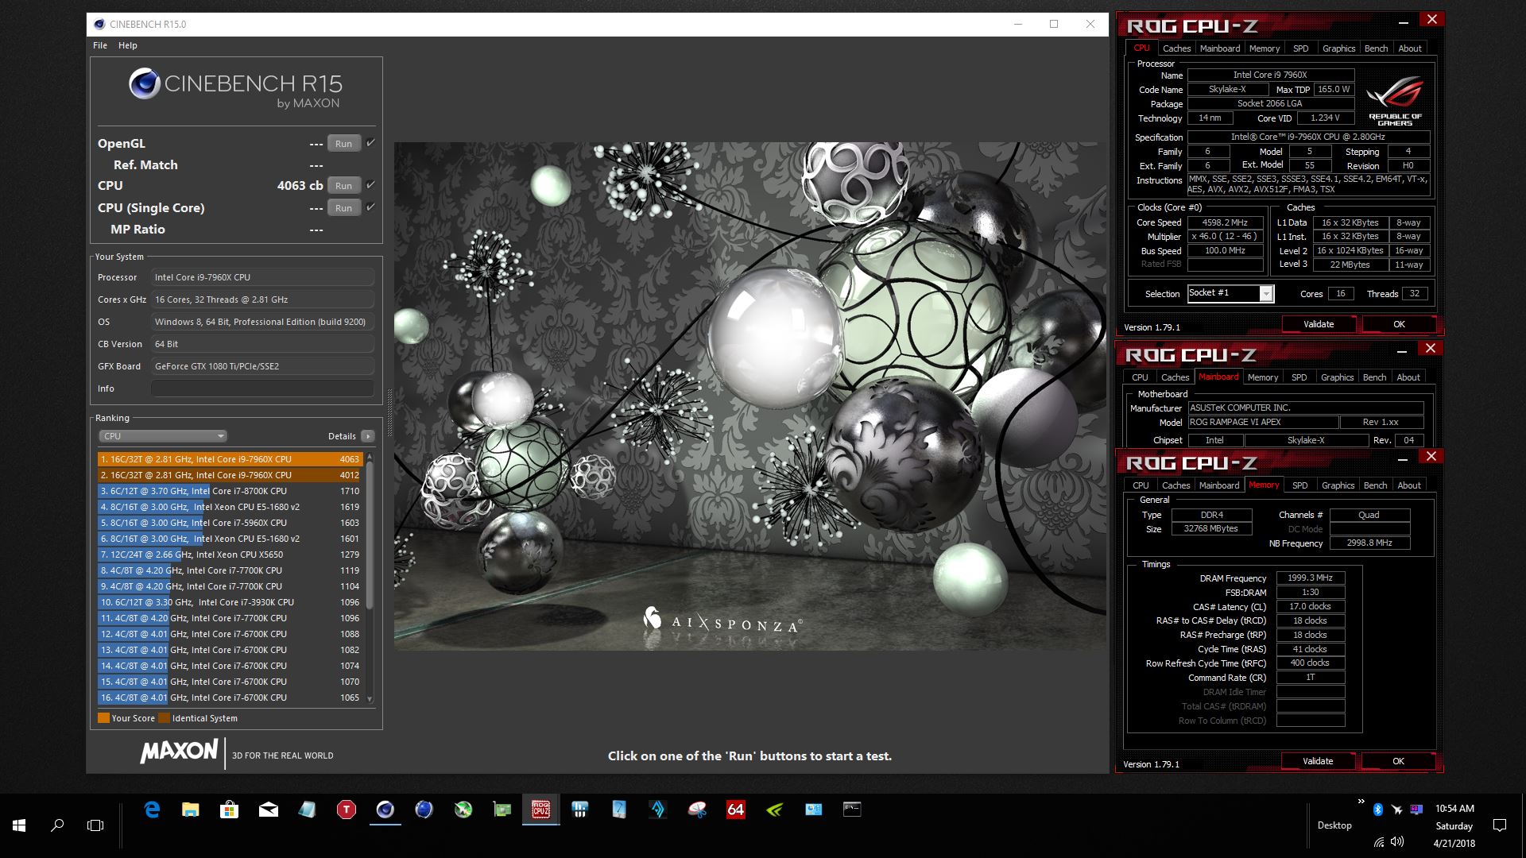The width and height of the screenshot is (1526, 858).
Task: Open Microsoft Edge from taskbar
Action: pos(152,810)
